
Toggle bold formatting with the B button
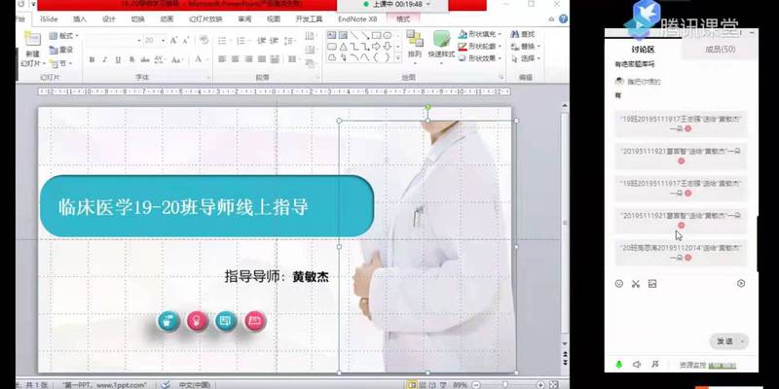(x=92, y=59)
